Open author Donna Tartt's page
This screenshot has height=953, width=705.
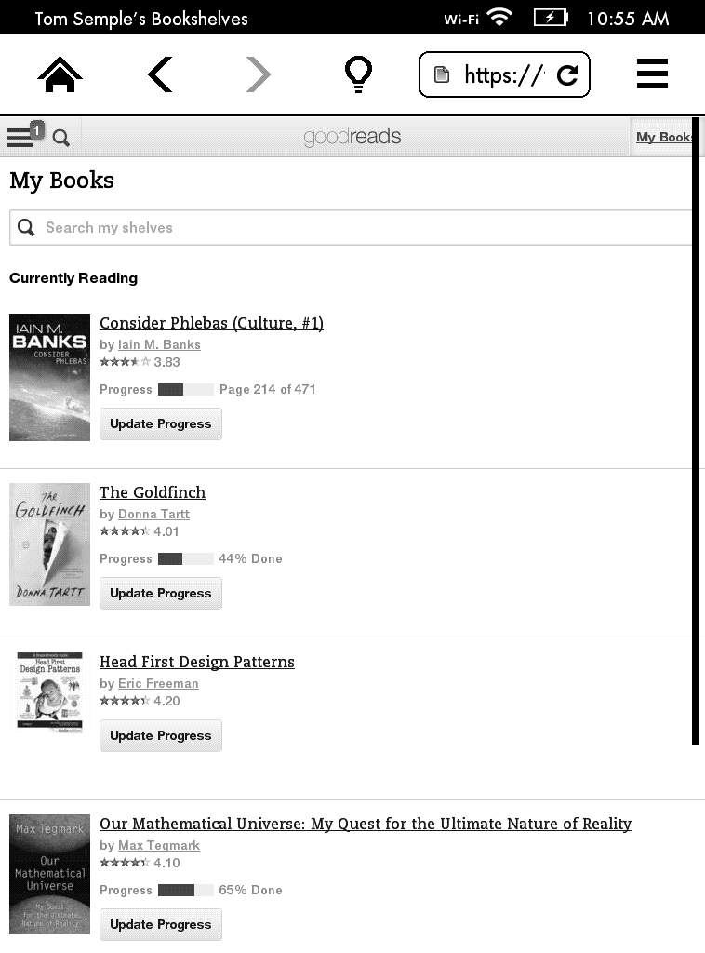pos(153,514)
